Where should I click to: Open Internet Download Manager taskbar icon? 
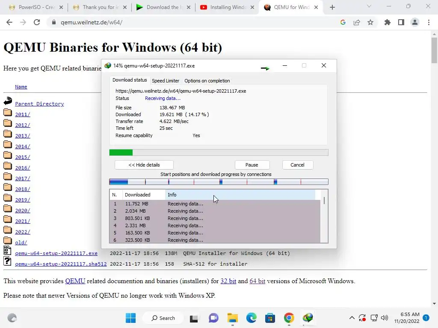pos(308,318)
